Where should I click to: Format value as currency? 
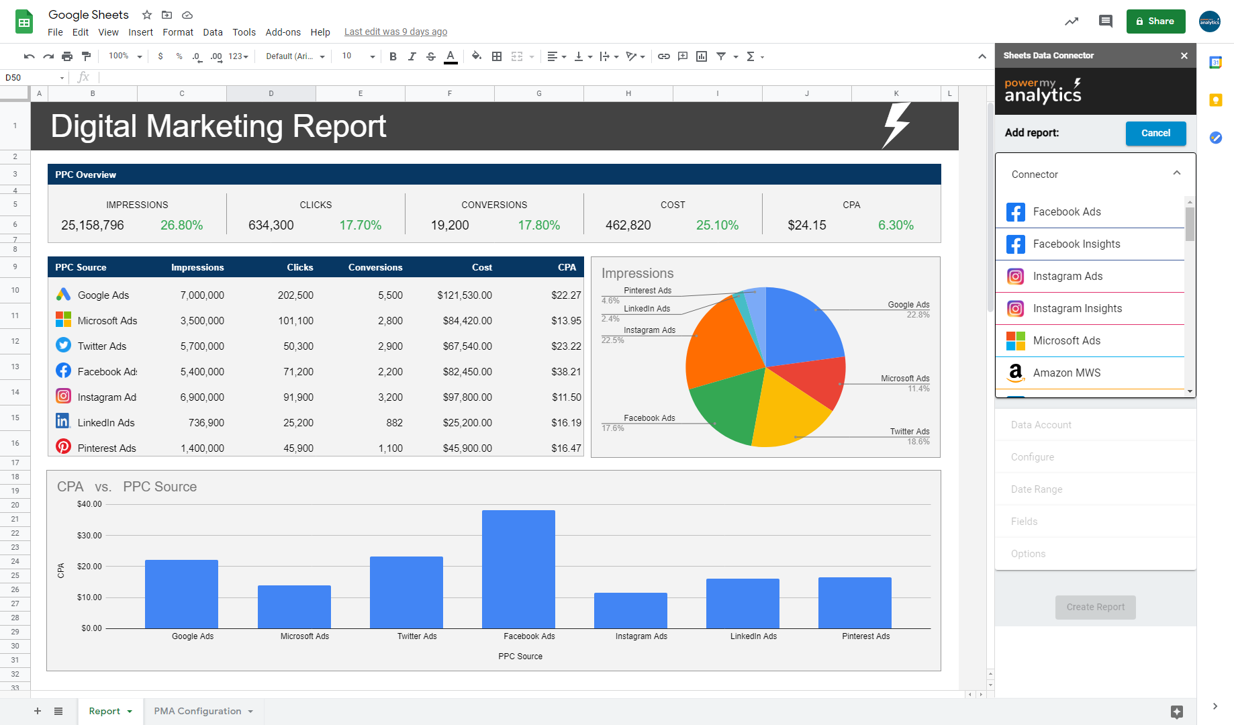[160, 56]
